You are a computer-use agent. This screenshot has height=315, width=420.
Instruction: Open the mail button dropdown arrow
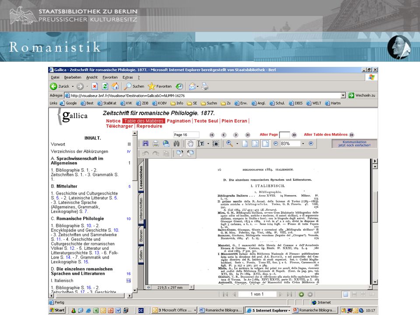tap(198, 86)
